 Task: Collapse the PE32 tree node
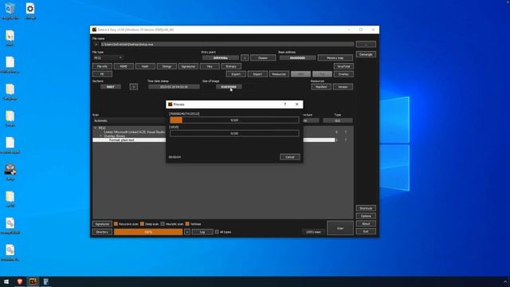96,128
